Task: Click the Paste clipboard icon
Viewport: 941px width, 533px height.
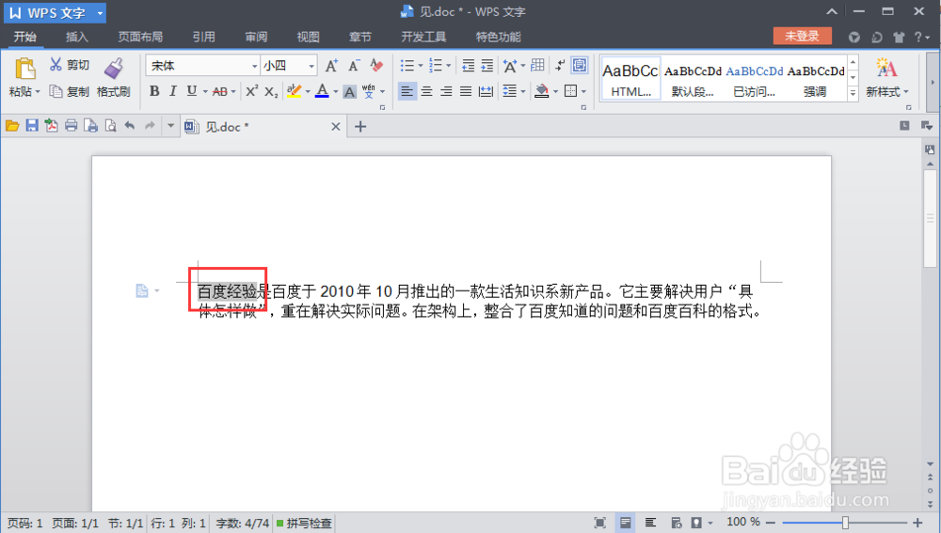Action: coord(24,69)
